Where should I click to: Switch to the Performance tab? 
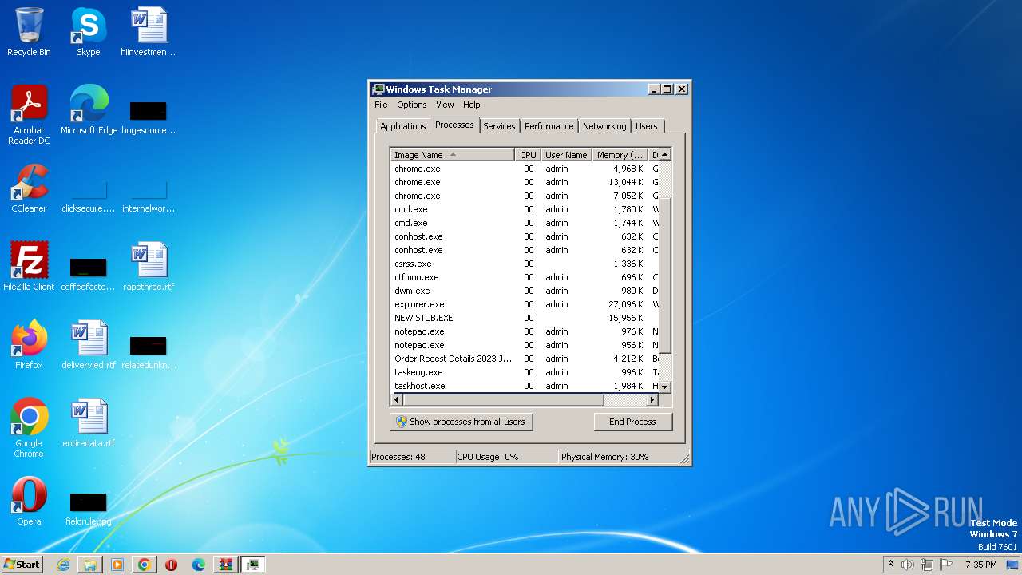coord(549,126)
